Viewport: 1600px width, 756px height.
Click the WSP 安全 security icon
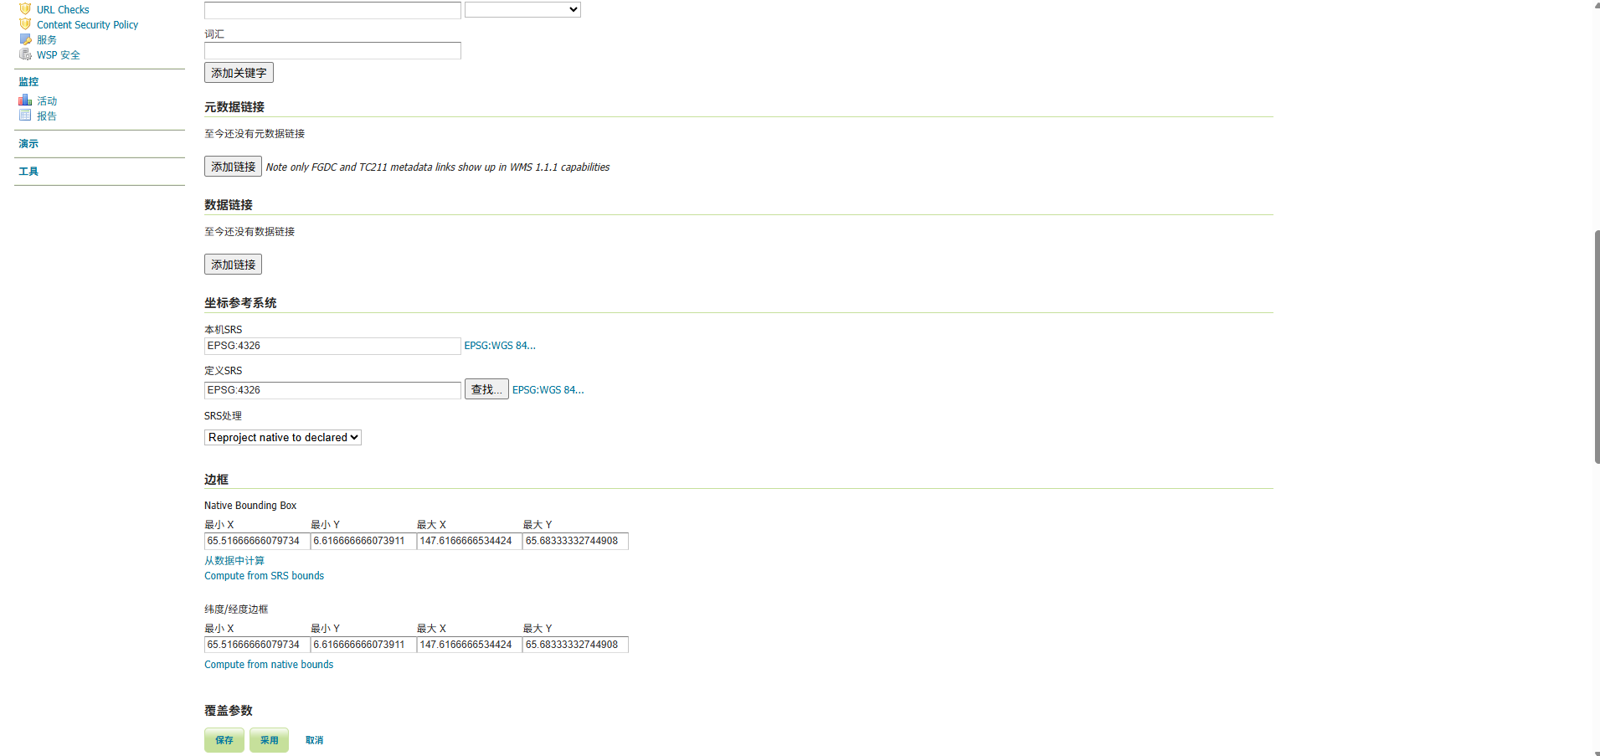pyautogui.click(x=25, y=54)
